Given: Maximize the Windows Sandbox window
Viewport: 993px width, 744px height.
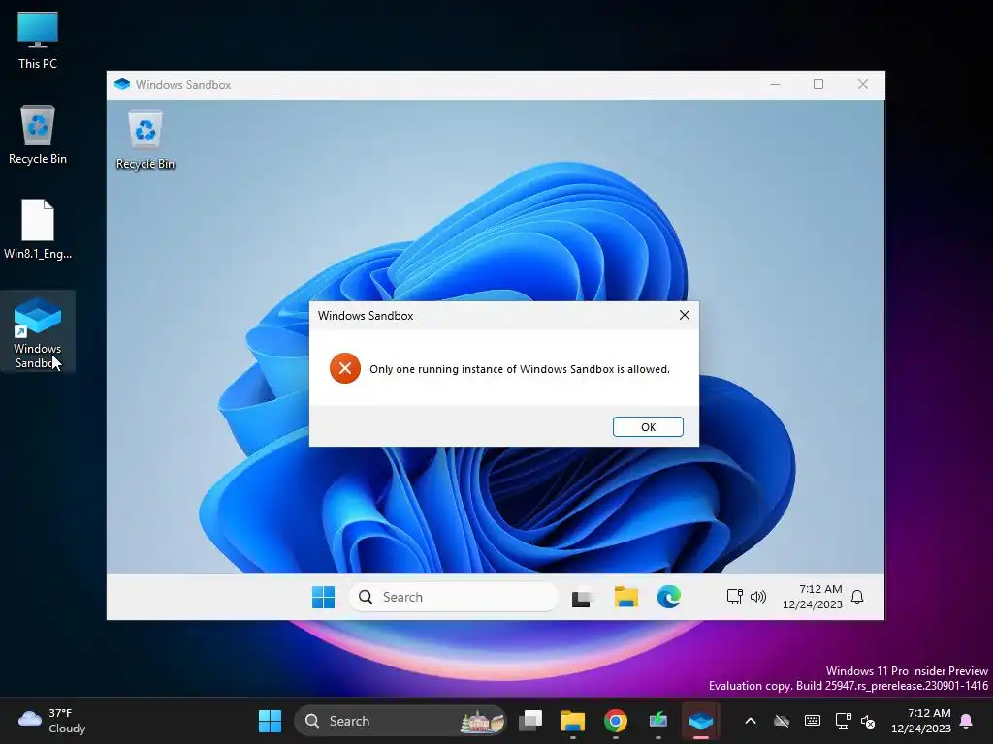Looking at the screenshot, I should (x=818, y=85).
